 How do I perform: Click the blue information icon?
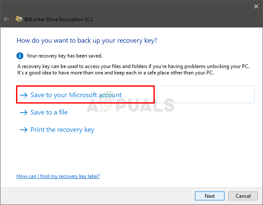19,55
